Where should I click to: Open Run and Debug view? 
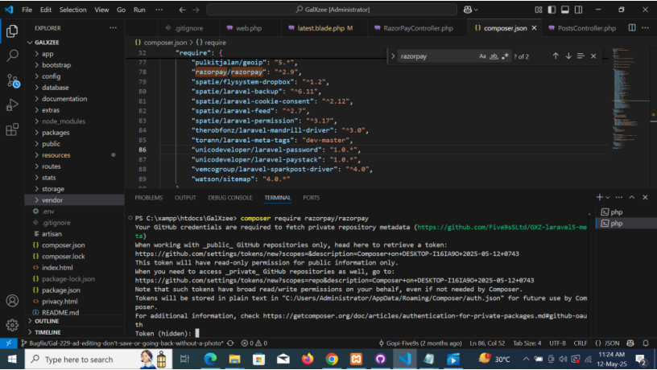[12, 105]
